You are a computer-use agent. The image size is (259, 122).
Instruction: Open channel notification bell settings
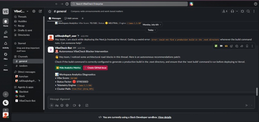coord(242,11)
